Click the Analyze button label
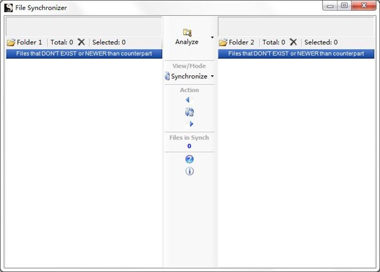Image resolution: width=380 pixels, height=272 pixels. (187, 42)
